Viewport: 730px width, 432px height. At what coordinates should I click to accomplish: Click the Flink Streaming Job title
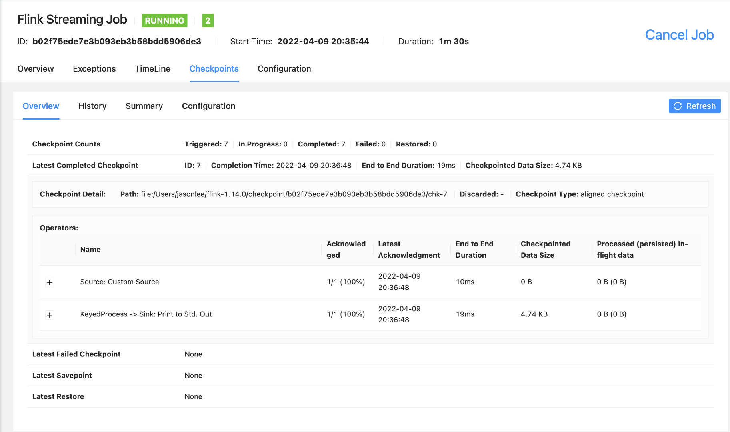tap(72, 19)
